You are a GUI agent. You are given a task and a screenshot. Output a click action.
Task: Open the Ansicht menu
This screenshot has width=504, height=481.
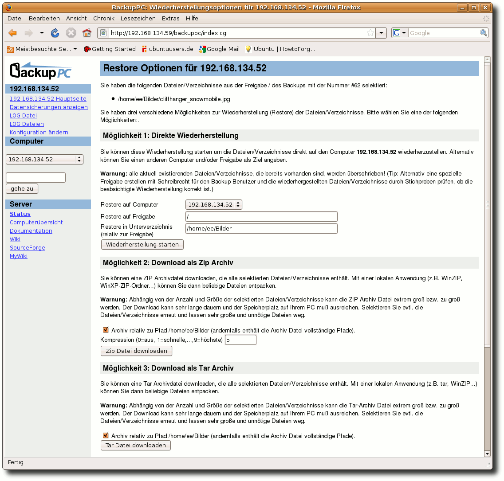click(x=76, y=18)
